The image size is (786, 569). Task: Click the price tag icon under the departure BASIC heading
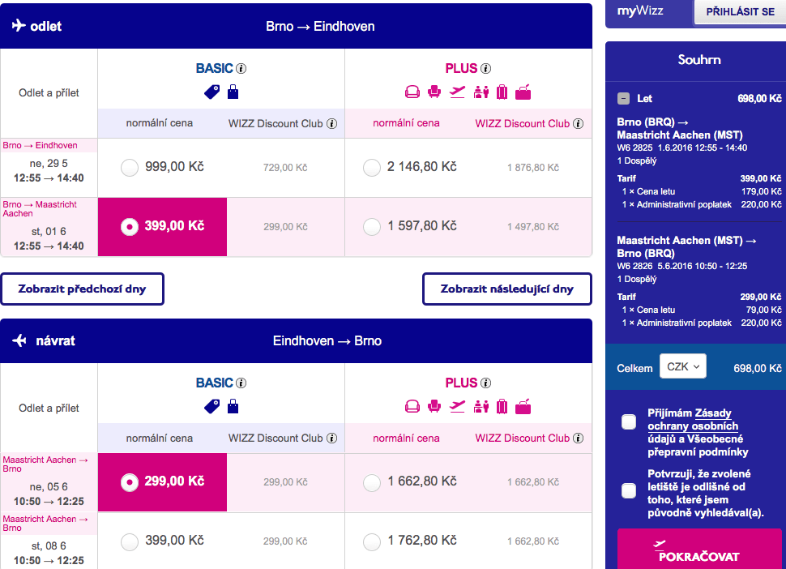[212, 92]
